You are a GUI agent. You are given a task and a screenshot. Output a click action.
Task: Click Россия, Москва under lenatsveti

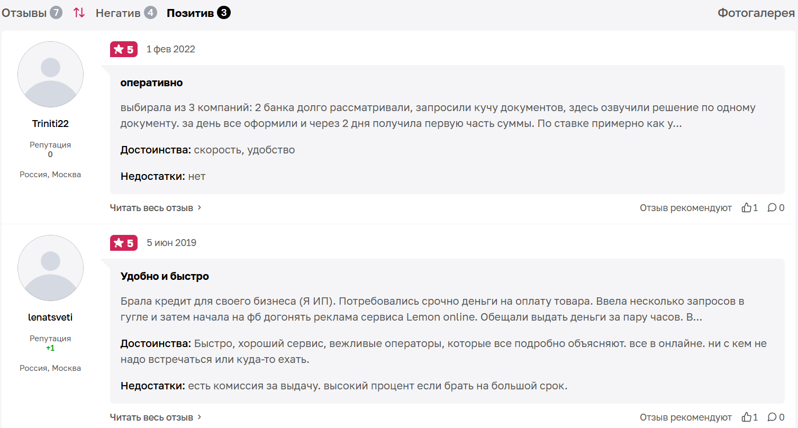tap(50, 368)
